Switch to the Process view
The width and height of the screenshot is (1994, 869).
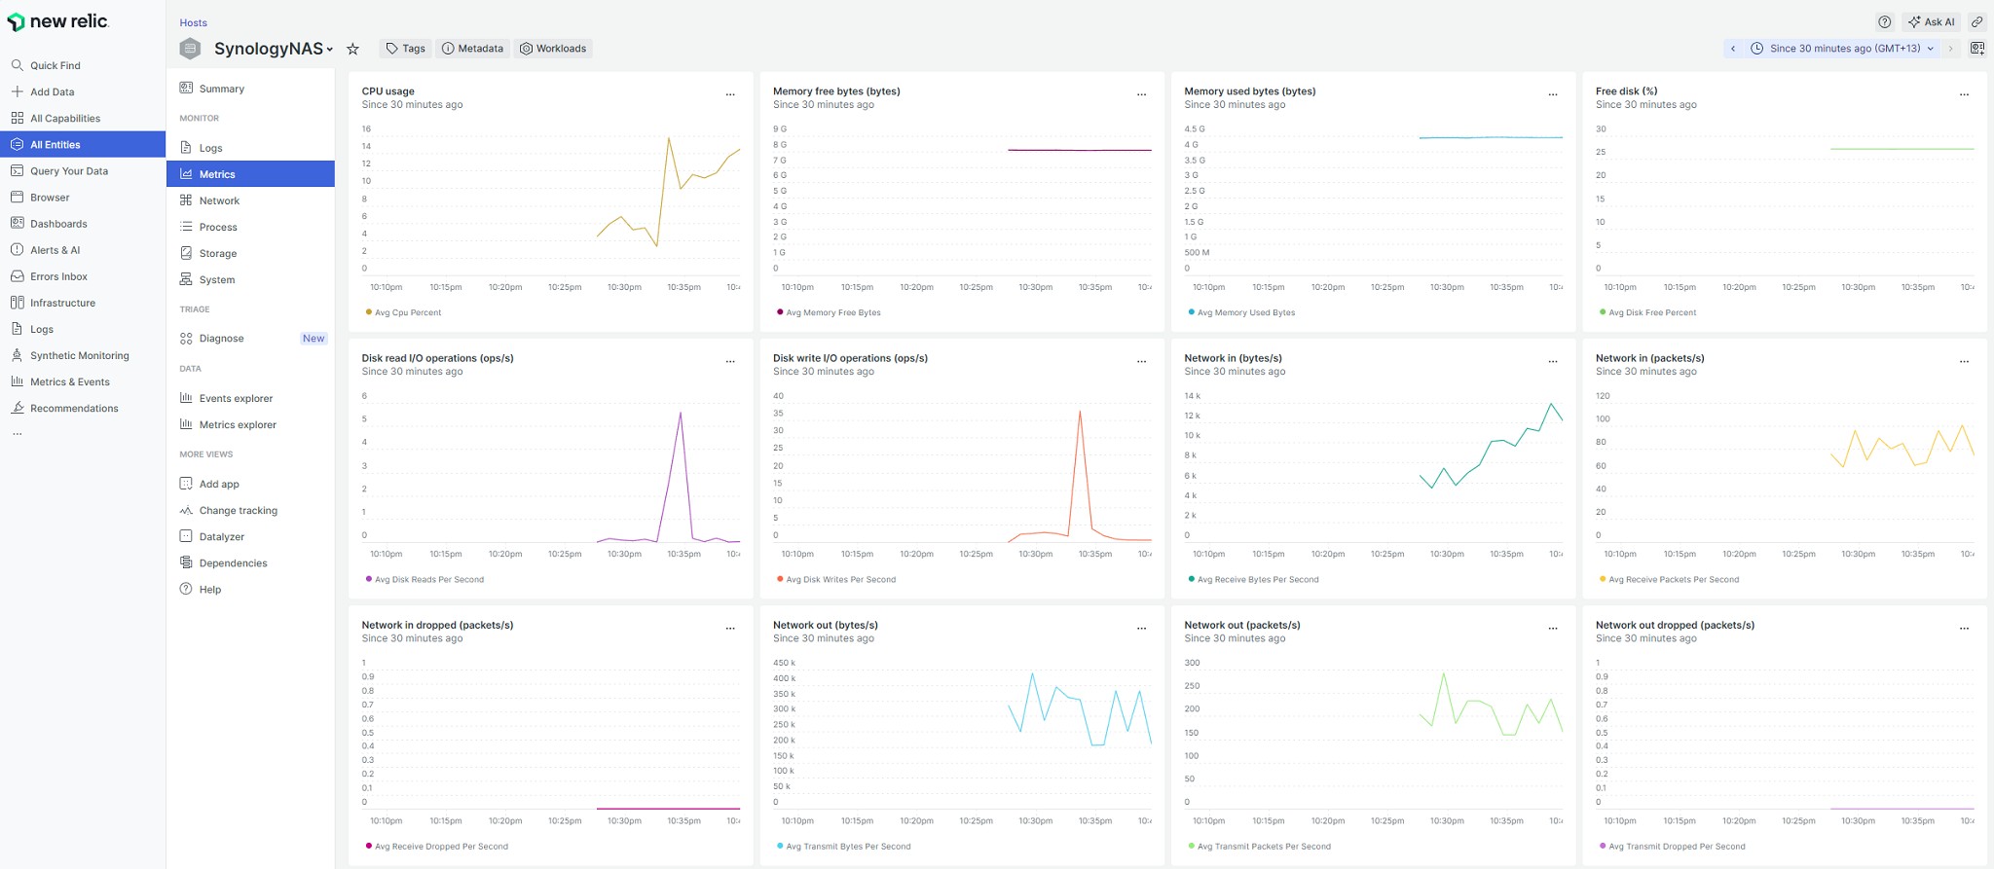218,227
